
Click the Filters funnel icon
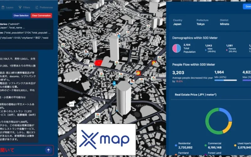tap(20, 7)
